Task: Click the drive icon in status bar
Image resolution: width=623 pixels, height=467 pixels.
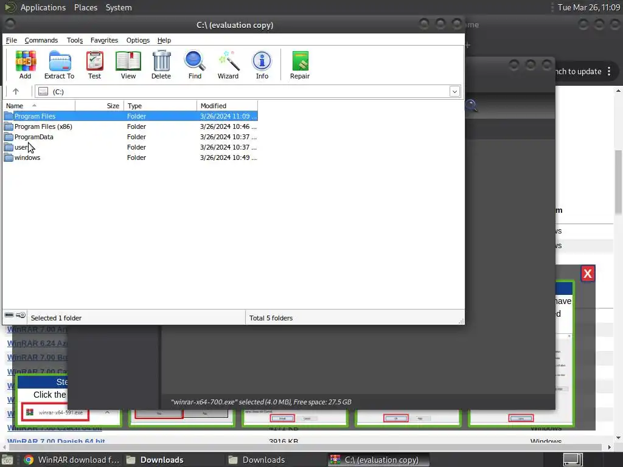Action: click(x=9, y=315)
